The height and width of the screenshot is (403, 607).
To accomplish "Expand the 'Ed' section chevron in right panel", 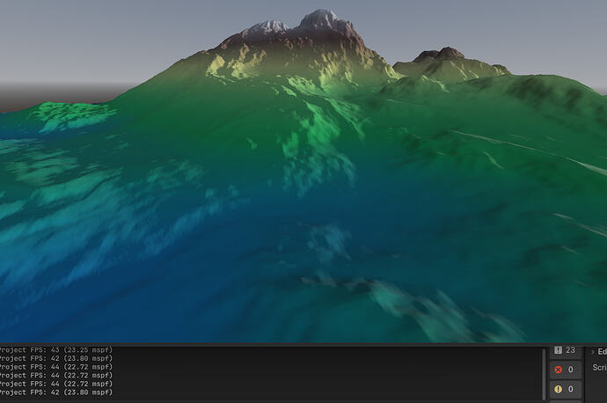I will [x=592, y=352].
